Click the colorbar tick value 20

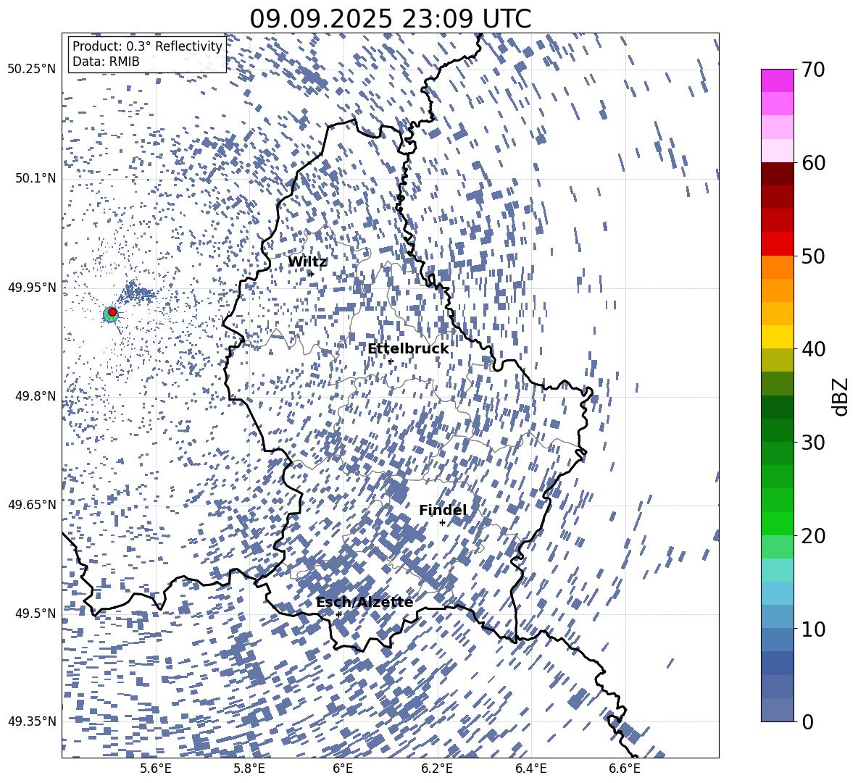tap(813, 536)
